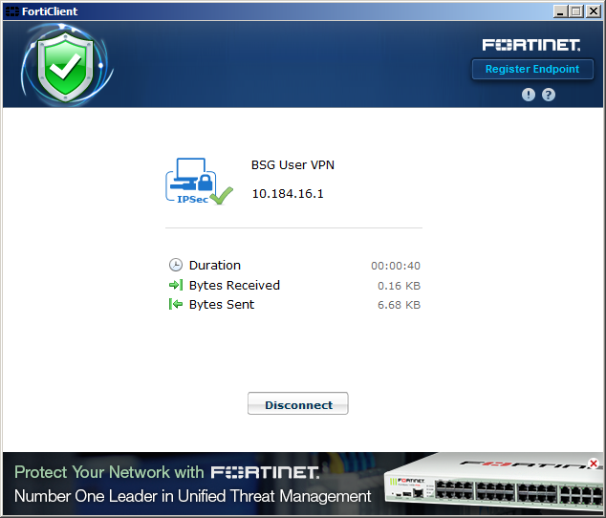Click the Fortinet logo in header

531,45
